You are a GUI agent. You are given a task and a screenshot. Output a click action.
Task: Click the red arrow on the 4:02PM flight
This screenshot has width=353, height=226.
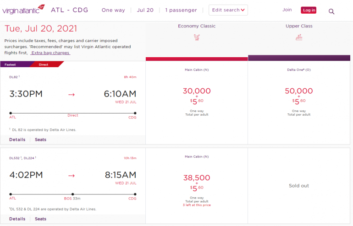click(x=71, y=175)
